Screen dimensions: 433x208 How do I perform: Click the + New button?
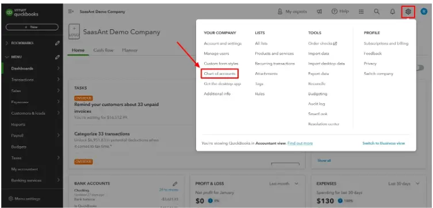[32, 27]
